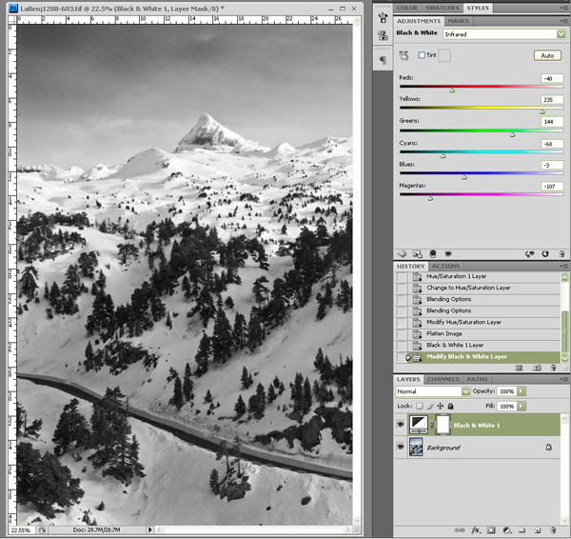Lock transparent pixels icon
Viewport: 571px width, 539px height.
(420, 406)
